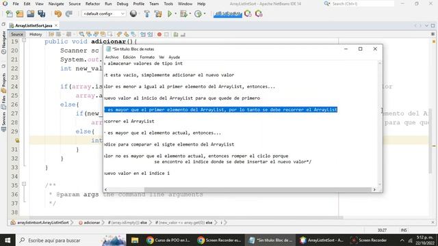Click the Find Selection magnifier icon in editor toolbar
The width and height of the screenshot is (438, 246).
81,34
